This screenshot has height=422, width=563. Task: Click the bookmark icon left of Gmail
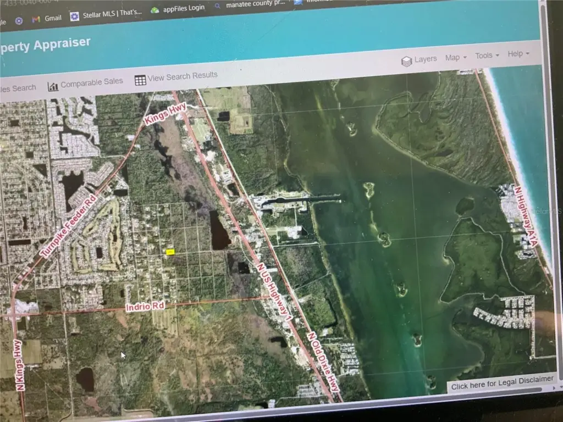(19, 20)
